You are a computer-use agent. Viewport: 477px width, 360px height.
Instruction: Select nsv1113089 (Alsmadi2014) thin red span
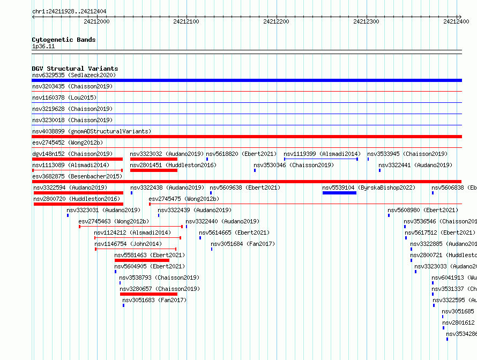77,170
